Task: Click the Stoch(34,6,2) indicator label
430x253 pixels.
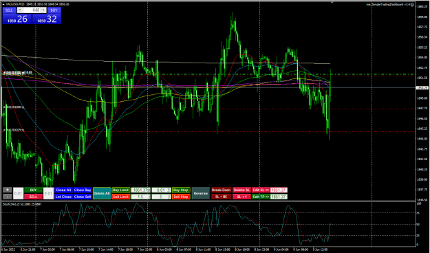Action: point(22,204)
